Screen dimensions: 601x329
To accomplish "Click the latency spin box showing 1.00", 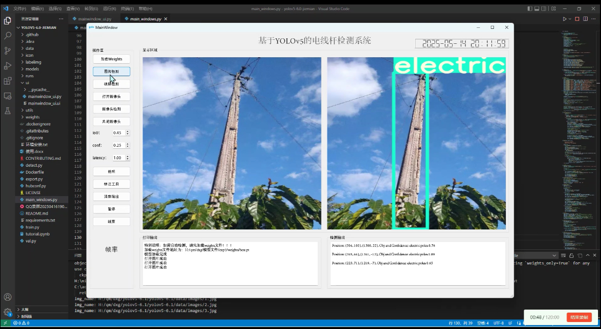I will click(x=121, y=158).
